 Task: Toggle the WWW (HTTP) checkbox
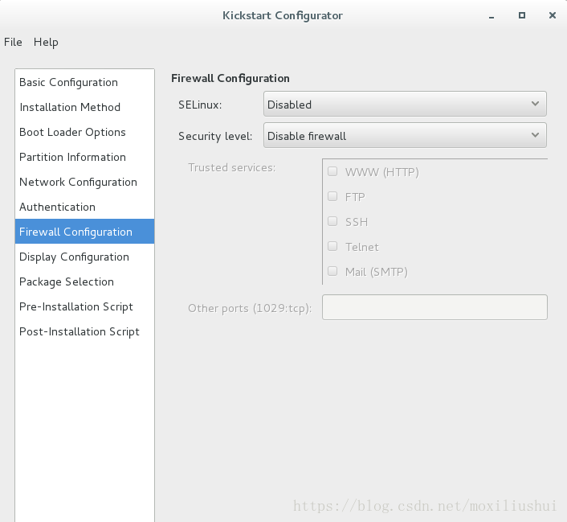pyautogui.click(x=332, y=171)
